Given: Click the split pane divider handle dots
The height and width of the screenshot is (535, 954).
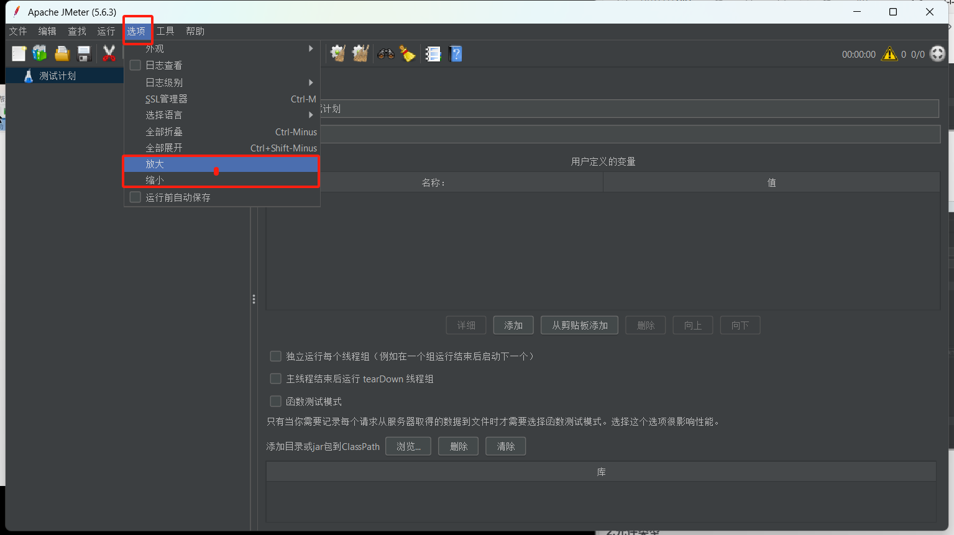Looking at the screenshot, I should point(254,299).
